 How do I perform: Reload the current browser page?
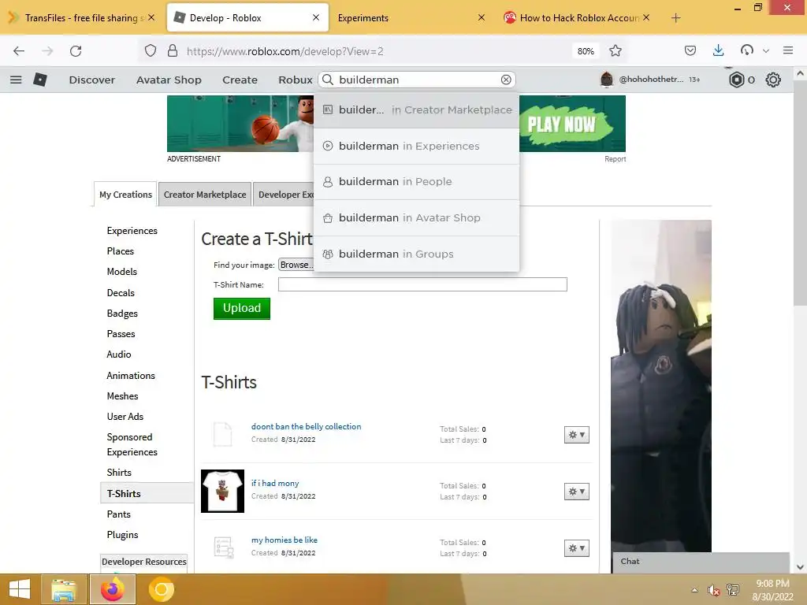coord(76,51)
